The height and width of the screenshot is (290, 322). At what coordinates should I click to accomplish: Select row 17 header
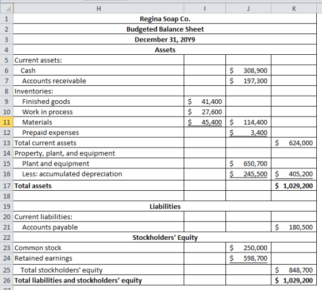(6, 186)
